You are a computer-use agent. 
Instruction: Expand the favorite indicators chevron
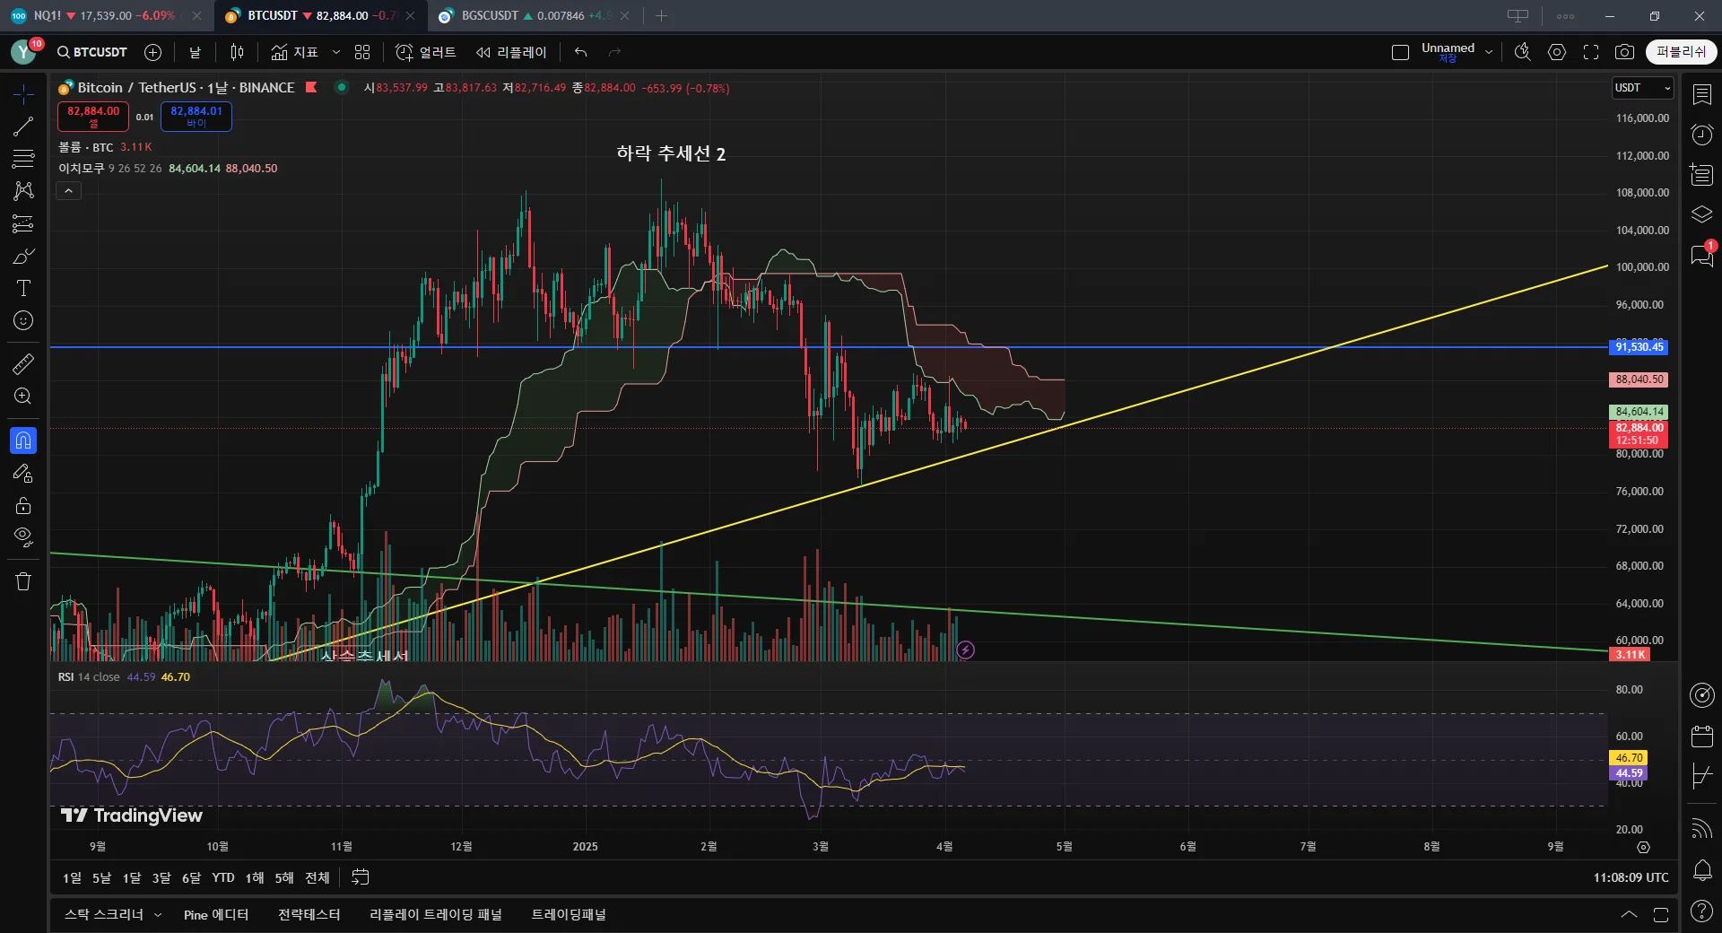[336, 52]
